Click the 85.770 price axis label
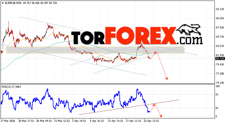The height and width of the screenshot is (124, 226). point(220,37)
